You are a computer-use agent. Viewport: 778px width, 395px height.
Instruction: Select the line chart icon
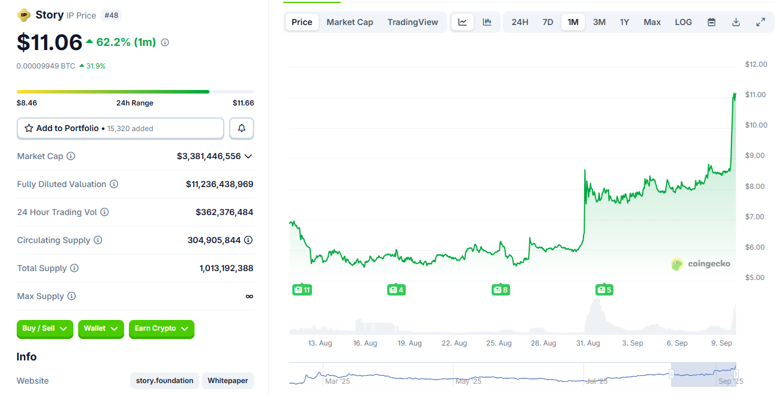462,21
